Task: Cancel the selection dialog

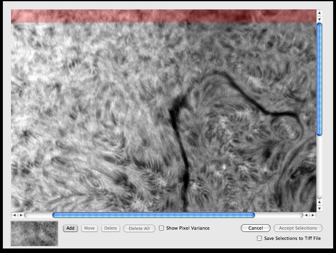Action: click(x=255, y=228)
